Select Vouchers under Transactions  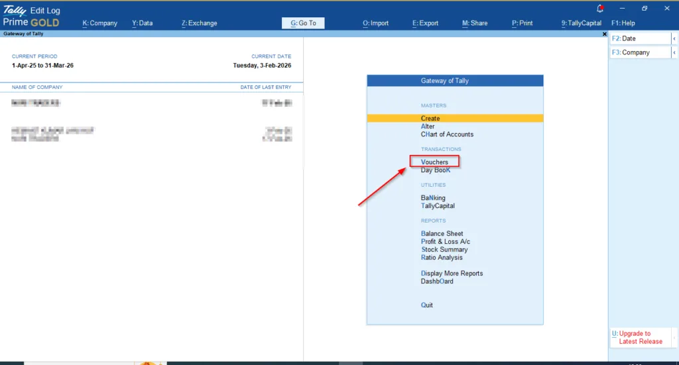434,162
